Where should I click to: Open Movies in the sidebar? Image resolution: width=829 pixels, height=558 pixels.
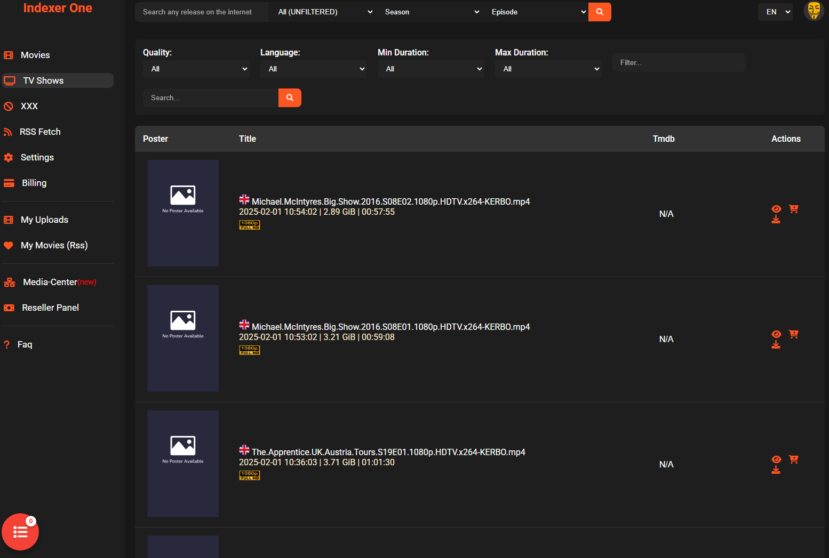point(58,55)
